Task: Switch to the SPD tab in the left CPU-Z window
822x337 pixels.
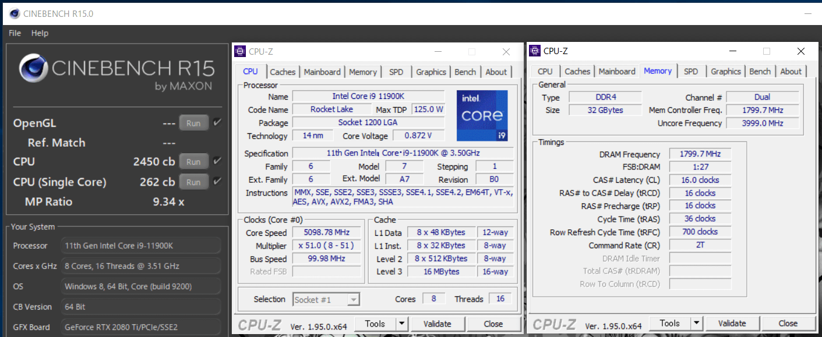Action: (x=396, y=72)
